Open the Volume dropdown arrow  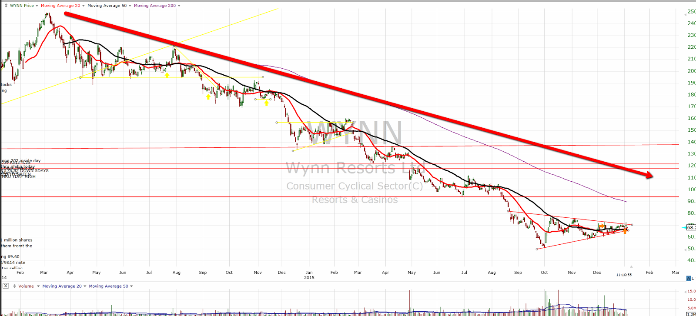click(38, 286)
